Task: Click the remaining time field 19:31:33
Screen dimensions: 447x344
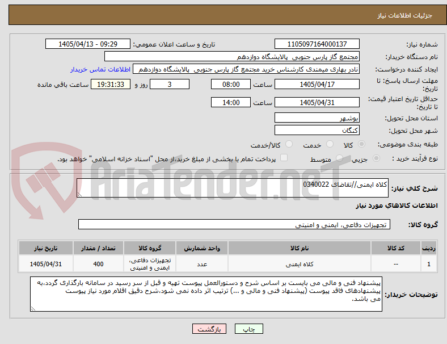Action: pyautogui.click(x=111, y=84)
